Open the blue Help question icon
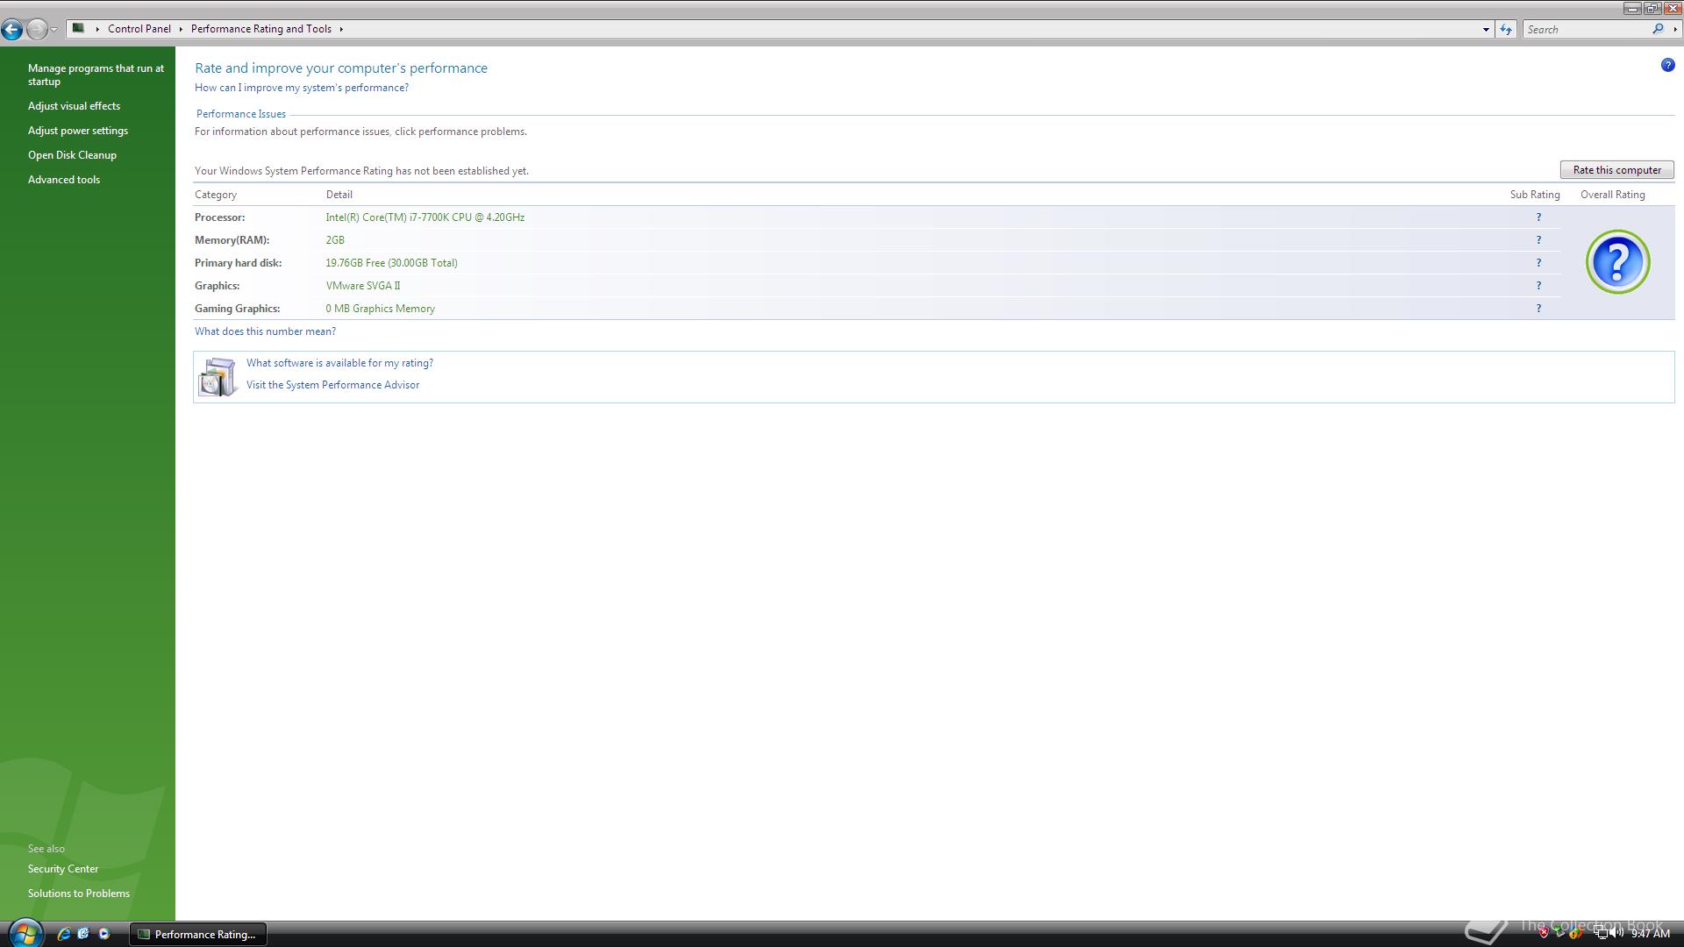 click(1667, 65)
